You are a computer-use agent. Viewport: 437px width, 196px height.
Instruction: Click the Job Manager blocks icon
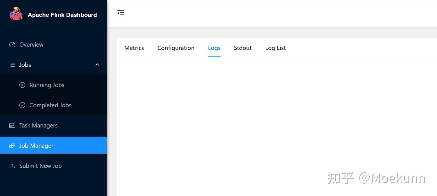click(12, 146)
